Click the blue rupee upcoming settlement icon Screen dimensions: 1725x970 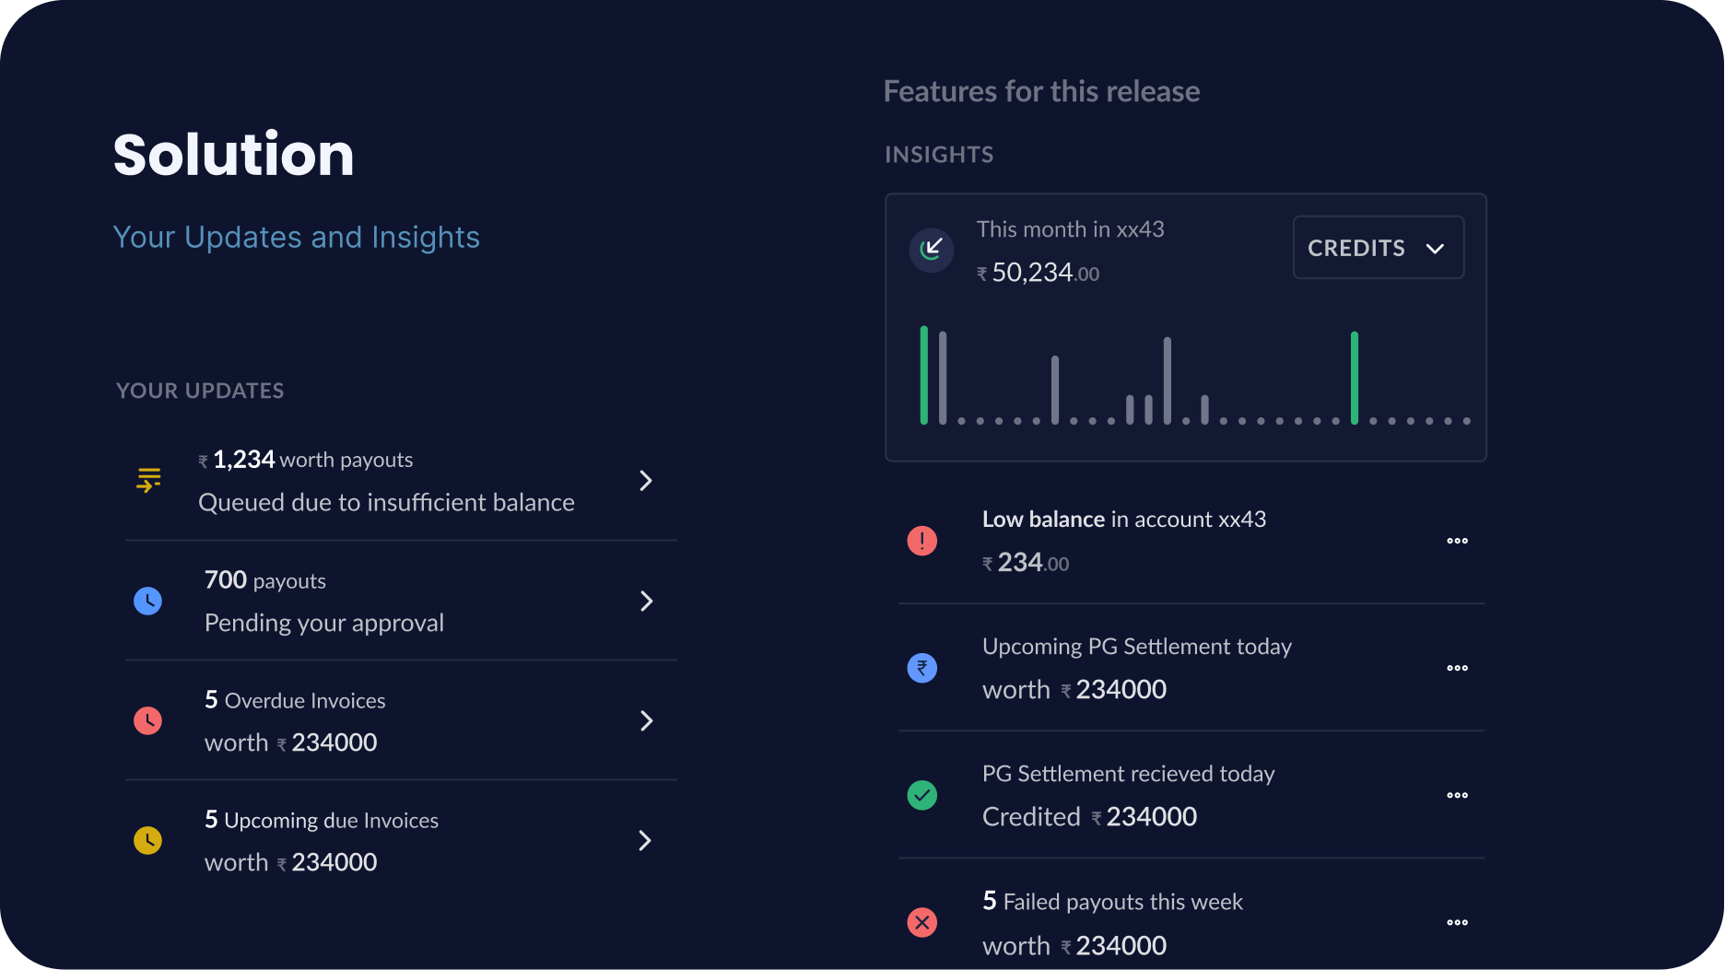pos(921,668)
